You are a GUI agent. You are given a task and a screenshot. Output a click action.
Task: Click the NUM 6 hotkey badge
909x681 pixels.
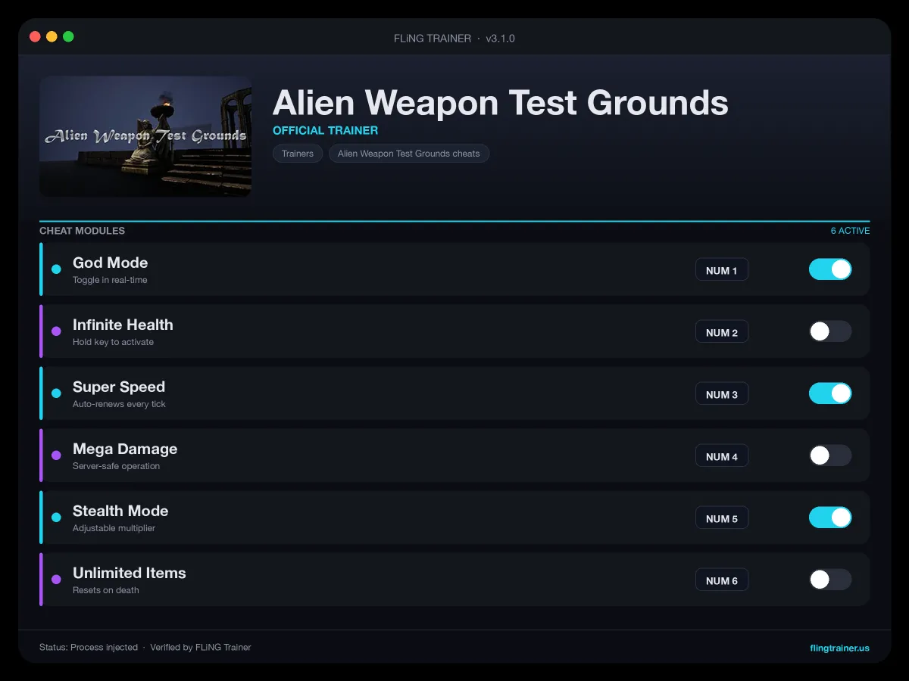click(722, 580)
